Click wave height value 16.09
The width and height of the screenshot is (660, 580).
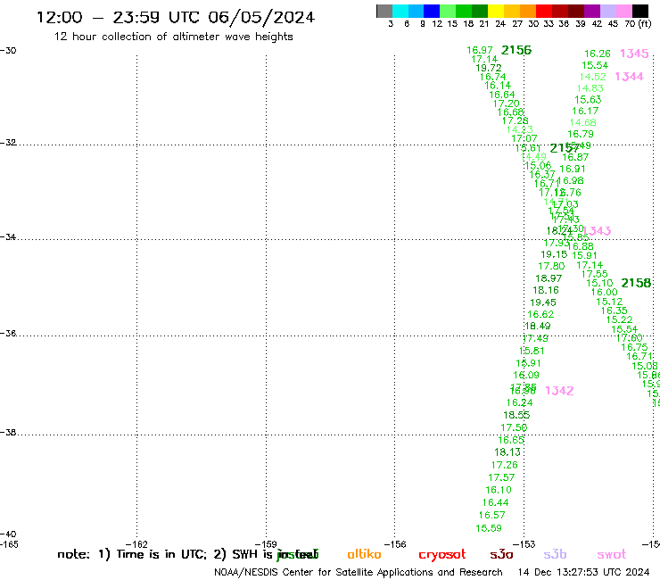pos(526,376)
